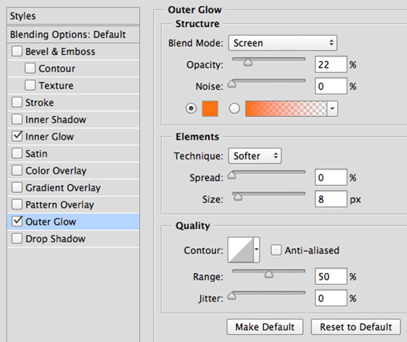Select Blending Options: Default entry
This screenshot has height=342, width=407.
click(68, 35)
